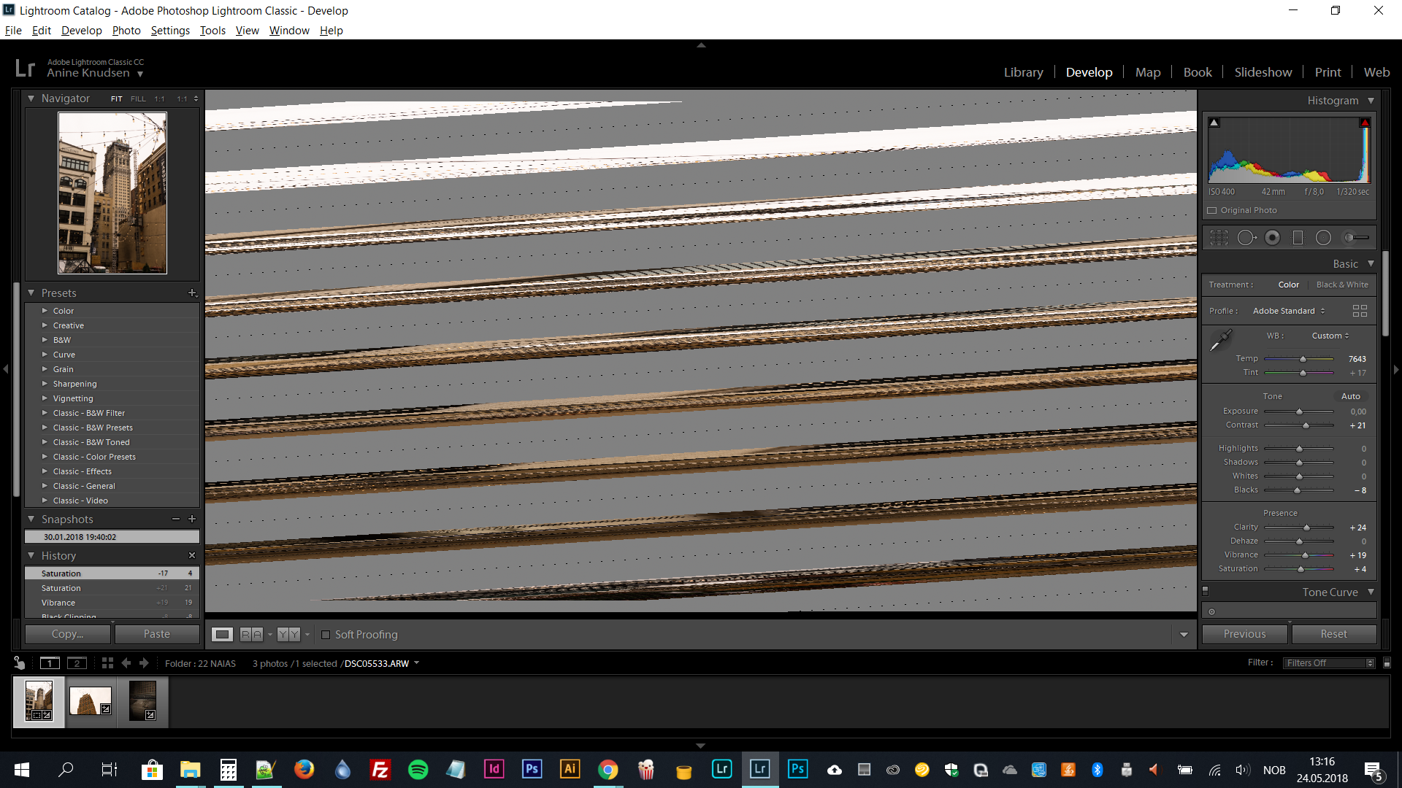Screen dimensions: 1402x788
Task: Select snapshot 30.01.2018 19:40:02
Action: click(112, 537)
